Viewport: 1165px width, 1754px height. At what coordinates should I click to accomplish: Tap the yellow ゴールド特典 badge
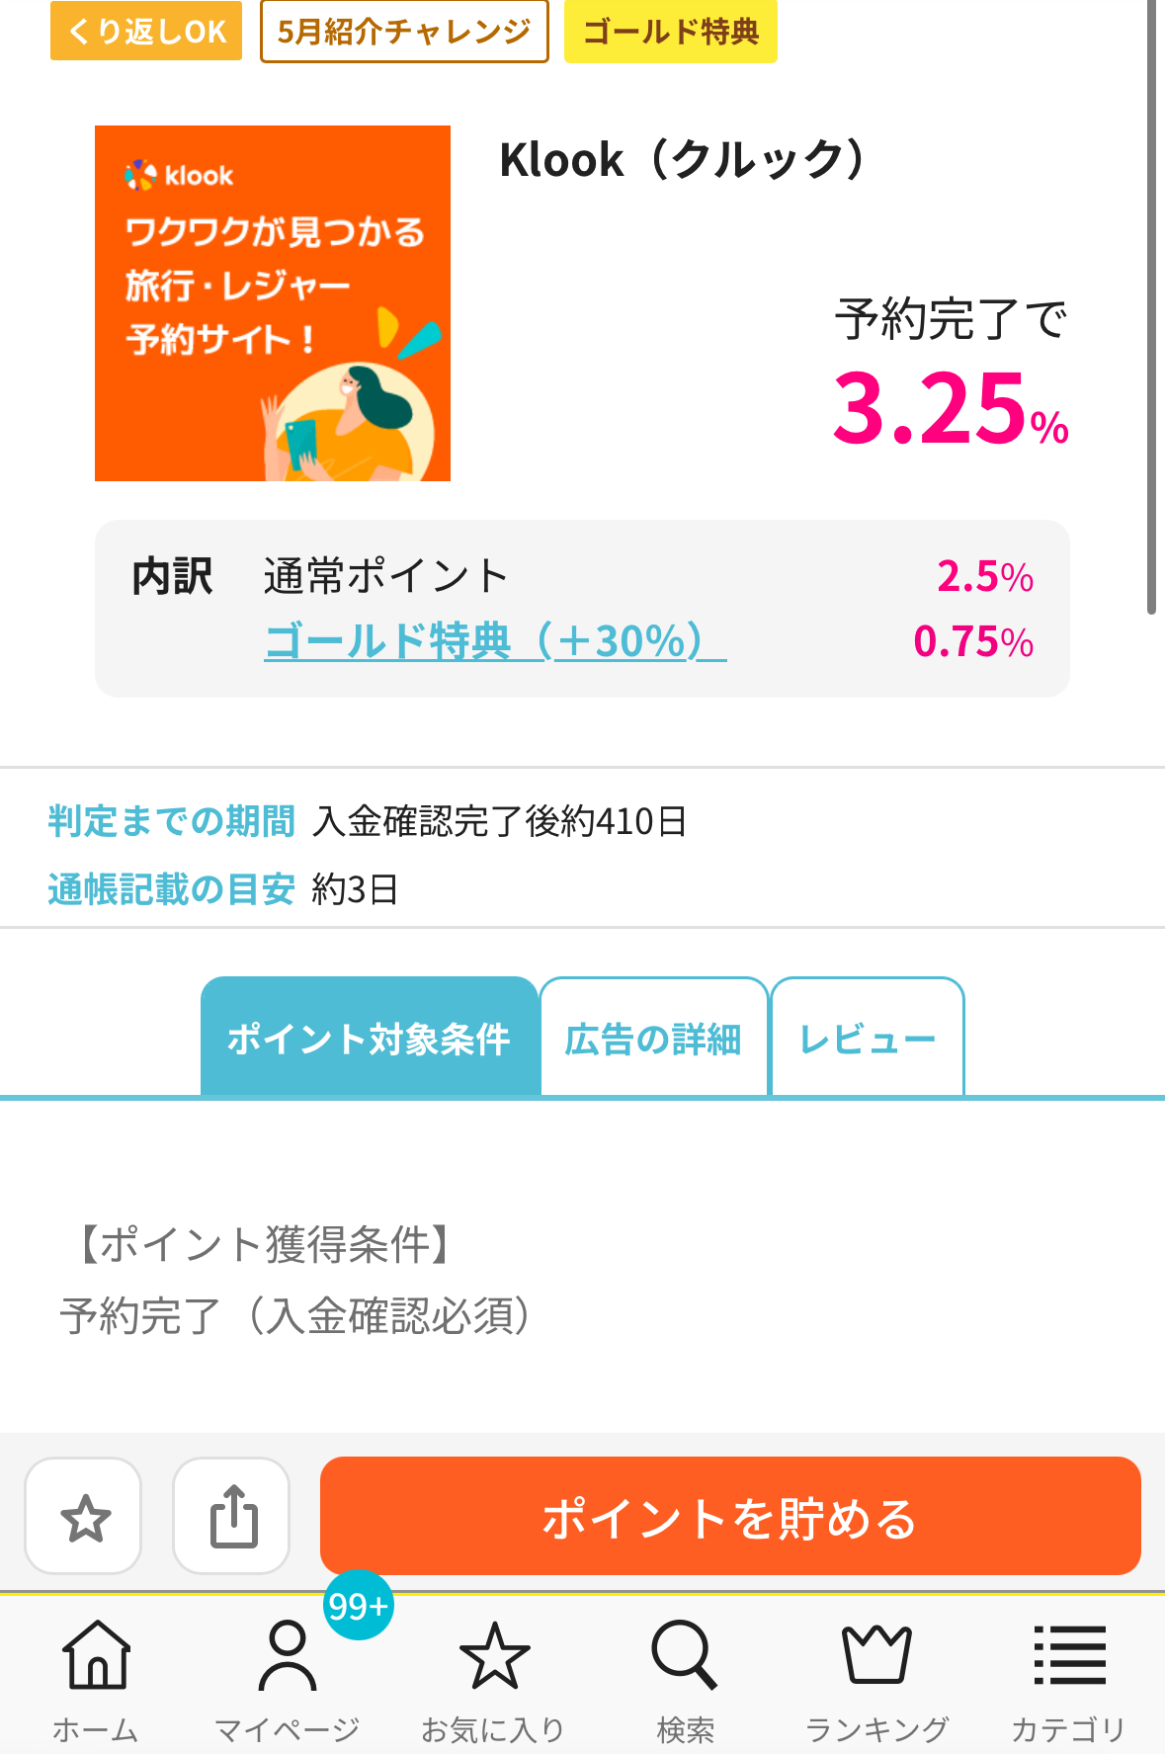pos(671,31)
